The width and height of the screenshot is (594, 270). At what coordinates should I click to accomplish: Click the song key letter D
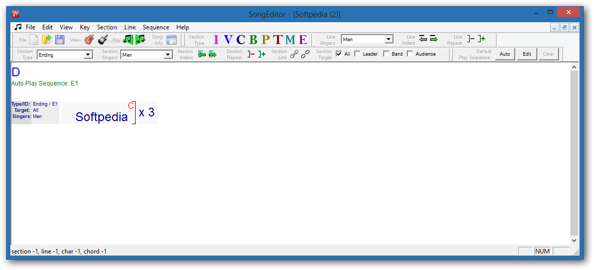(x=15, y=72)
